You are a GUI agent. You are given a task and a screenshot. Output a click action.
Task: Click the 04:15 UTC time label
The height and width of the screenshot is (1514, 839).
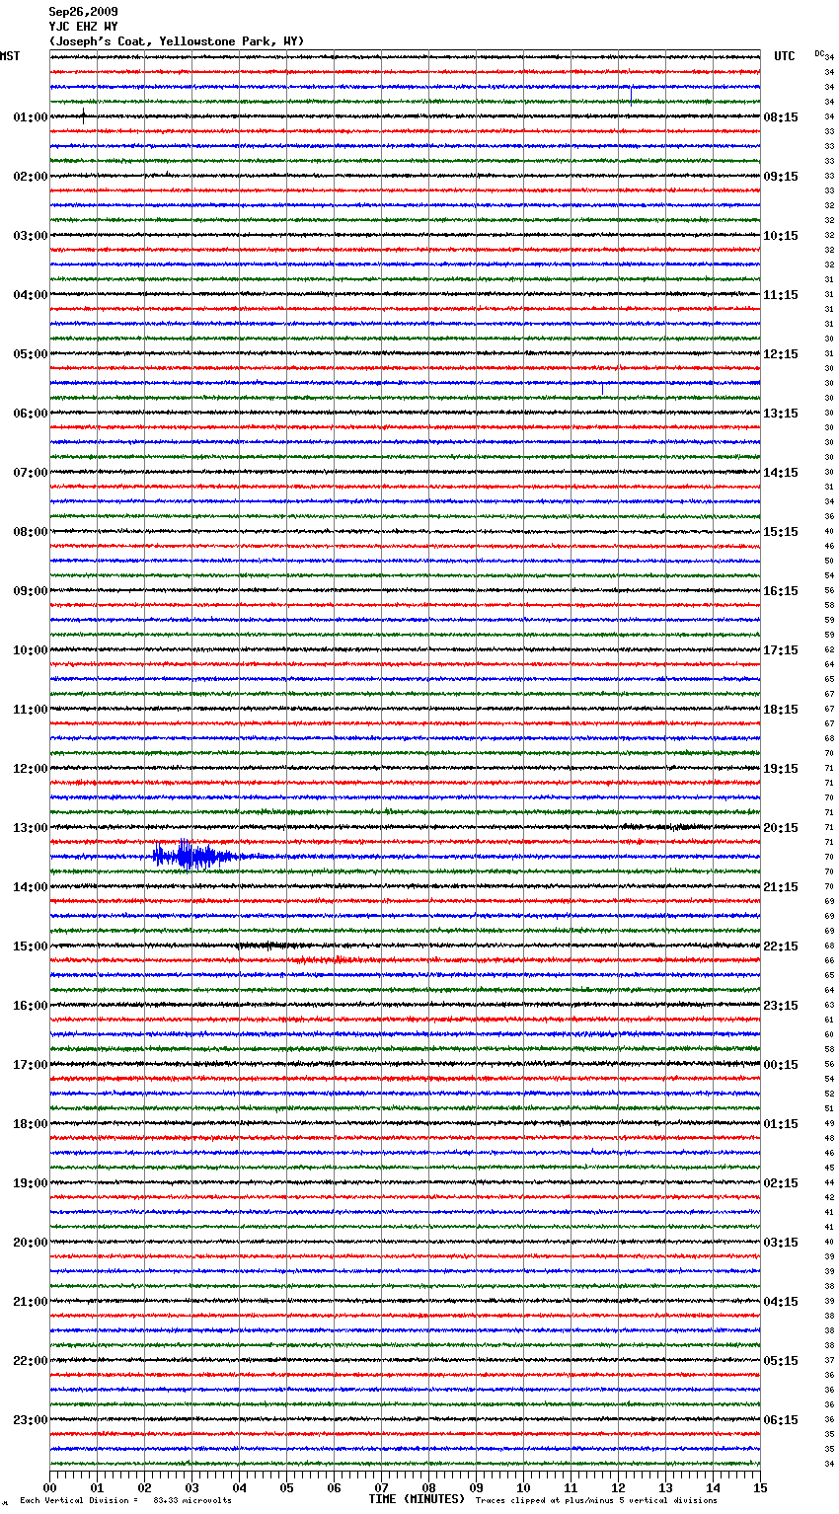click(x=781, y=1302)
